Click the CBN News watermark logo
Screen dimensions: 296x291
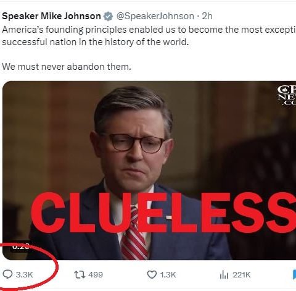coord(287,96)
